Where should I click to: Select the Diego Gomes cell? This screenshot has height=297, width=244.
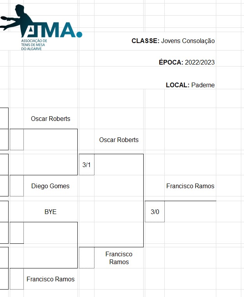tap(50, 186)
